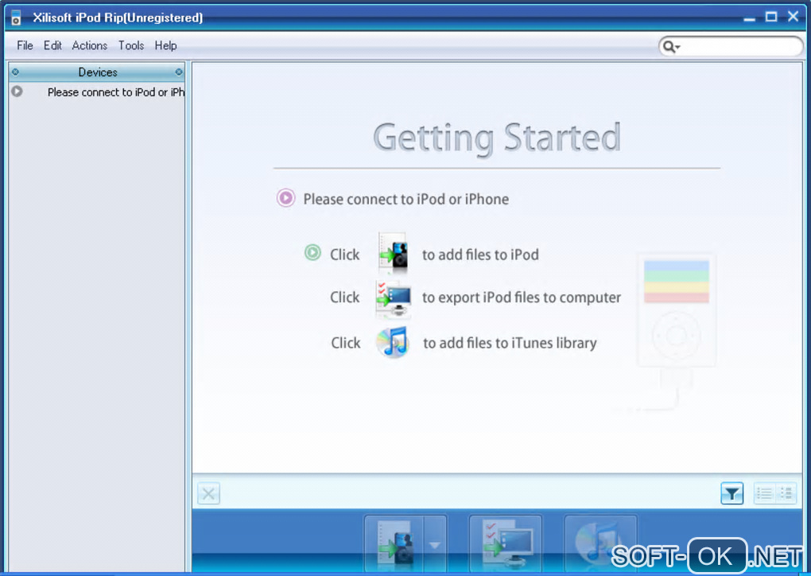Open the Edit menu
Viewport: 811px width, 576px height.
[x=52, y=45]
